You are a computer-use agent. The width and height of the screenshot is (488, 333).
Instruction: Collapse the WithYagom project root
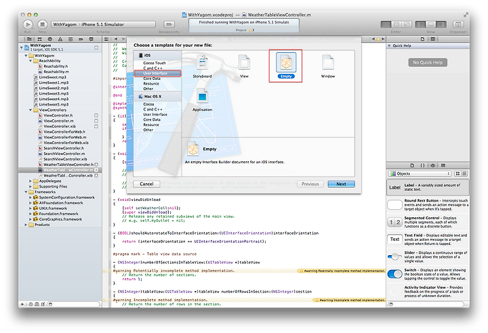(x=22, y=47)
